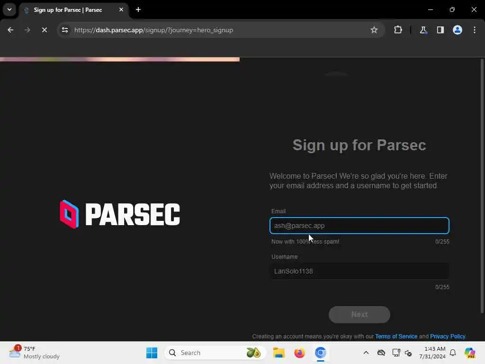Open a new browser tab

point(138,9)
